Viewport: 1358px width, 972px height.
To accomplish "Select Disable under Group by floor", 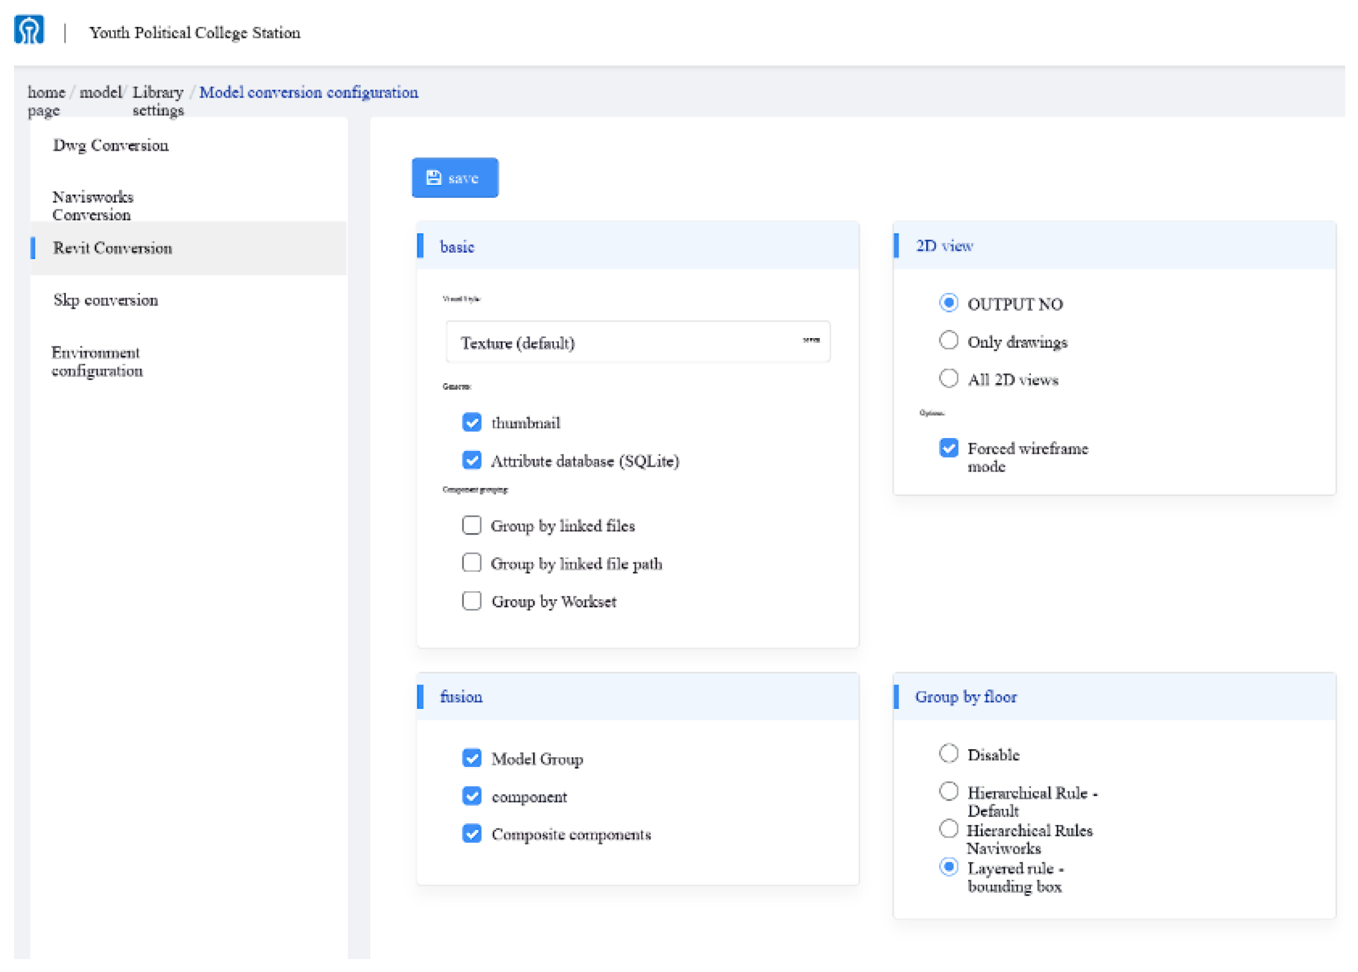I will (x=948, y=754).
